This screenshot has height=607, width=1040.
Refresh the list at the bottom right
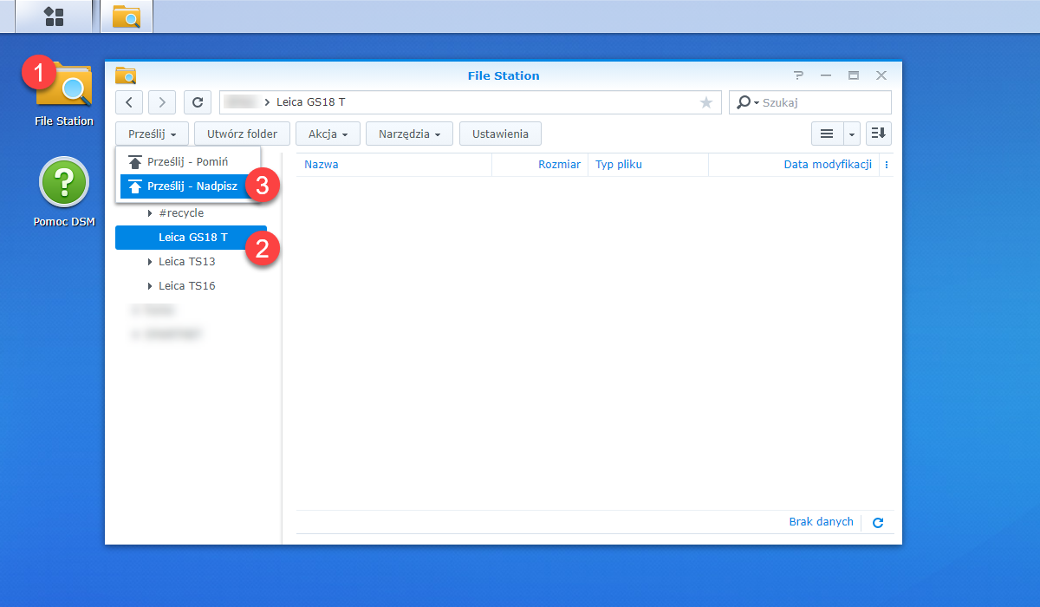pyautogui.click(x=878, y=523)
